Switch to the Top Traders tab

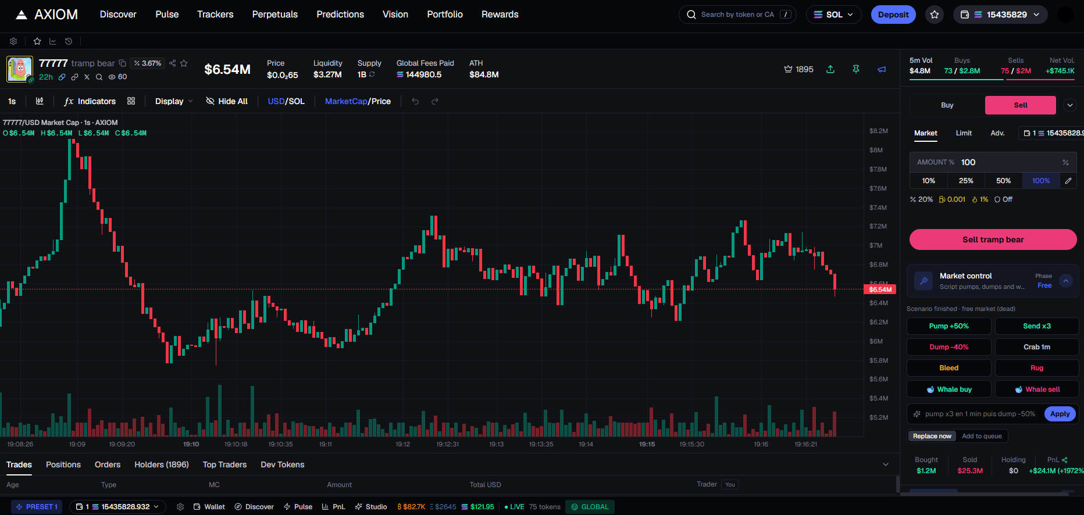(x=224, y=464)
